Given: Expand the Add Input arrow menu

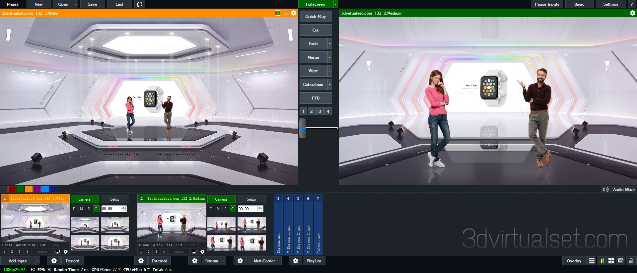Looking at the screenshot, I should coord(37,261).
